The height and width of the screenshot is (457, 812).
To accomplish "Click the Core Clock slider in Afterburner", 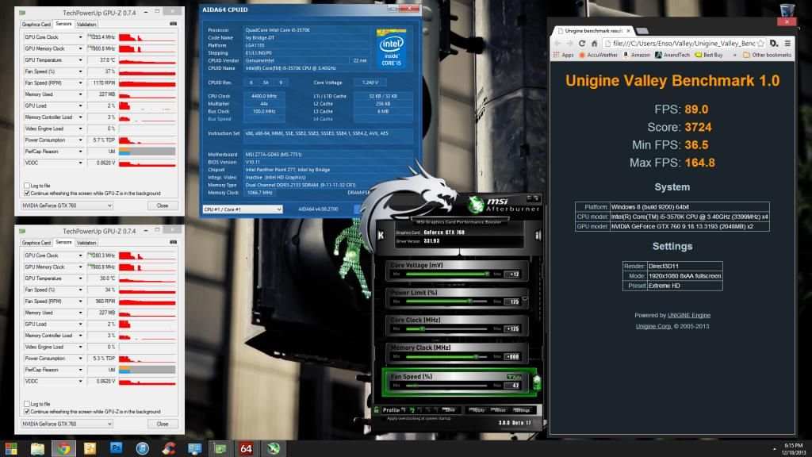I will pyautogui.click(x=446, y=328).
